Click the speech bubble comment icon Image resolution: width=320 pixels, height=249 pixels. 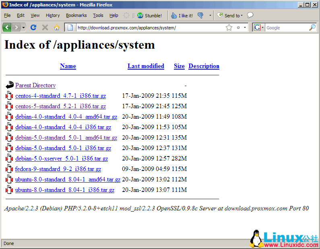250,16
